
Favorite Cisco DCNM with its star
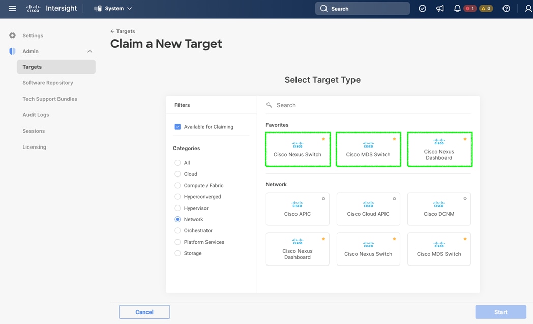465,198
